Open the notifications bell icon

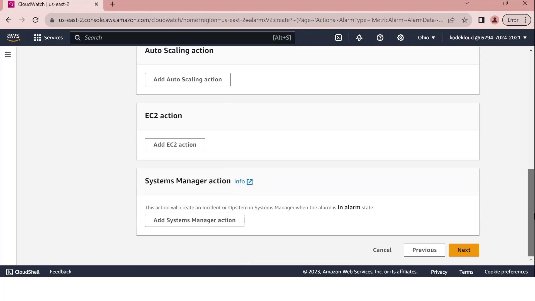click(x=359, y=38)
